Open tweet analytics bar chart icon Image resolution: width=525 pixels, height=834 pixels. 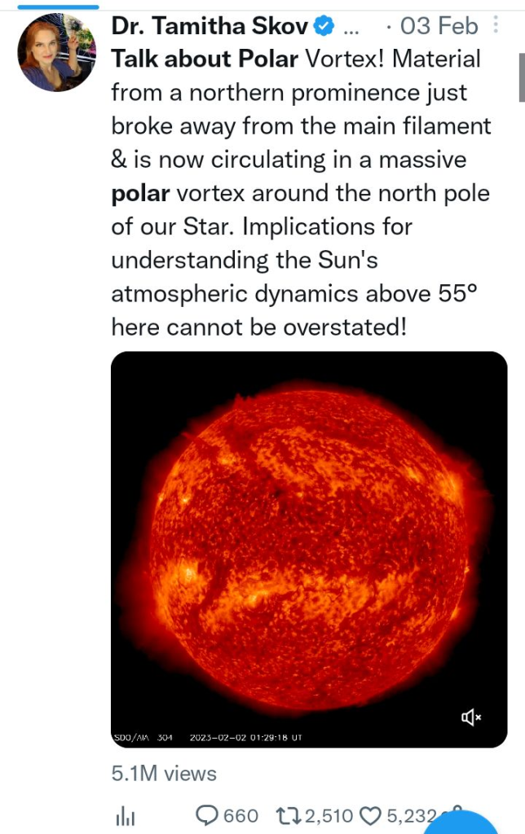(125, 815)
